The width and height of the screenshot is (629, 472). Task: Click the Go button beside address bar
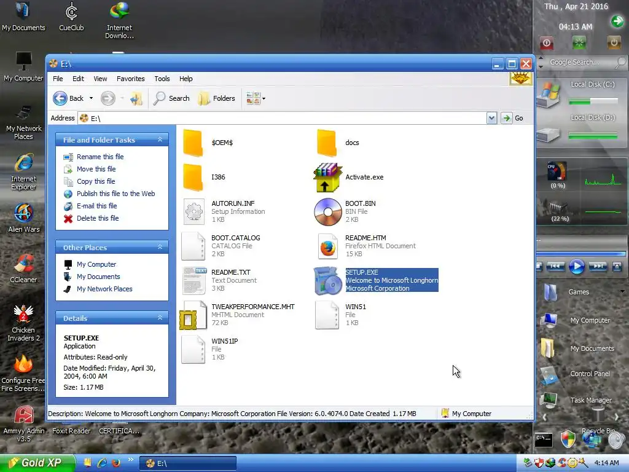pos(513,118)
